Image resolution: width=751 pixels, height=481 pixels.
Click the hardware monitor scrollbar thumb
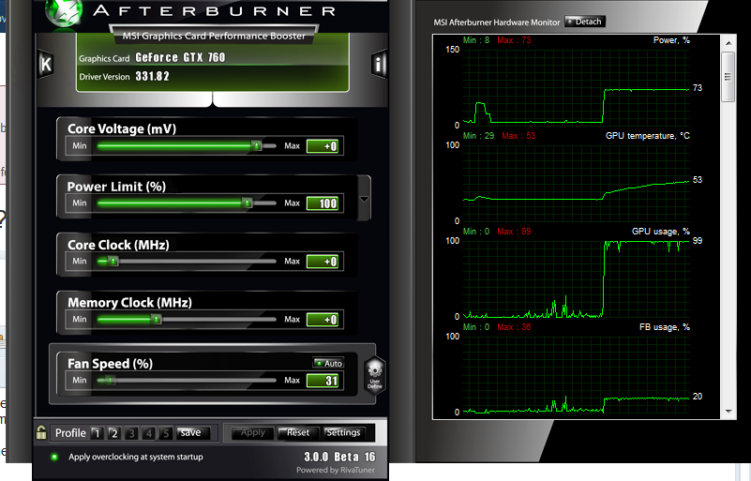pyautogui.click(x=728, y=77)
